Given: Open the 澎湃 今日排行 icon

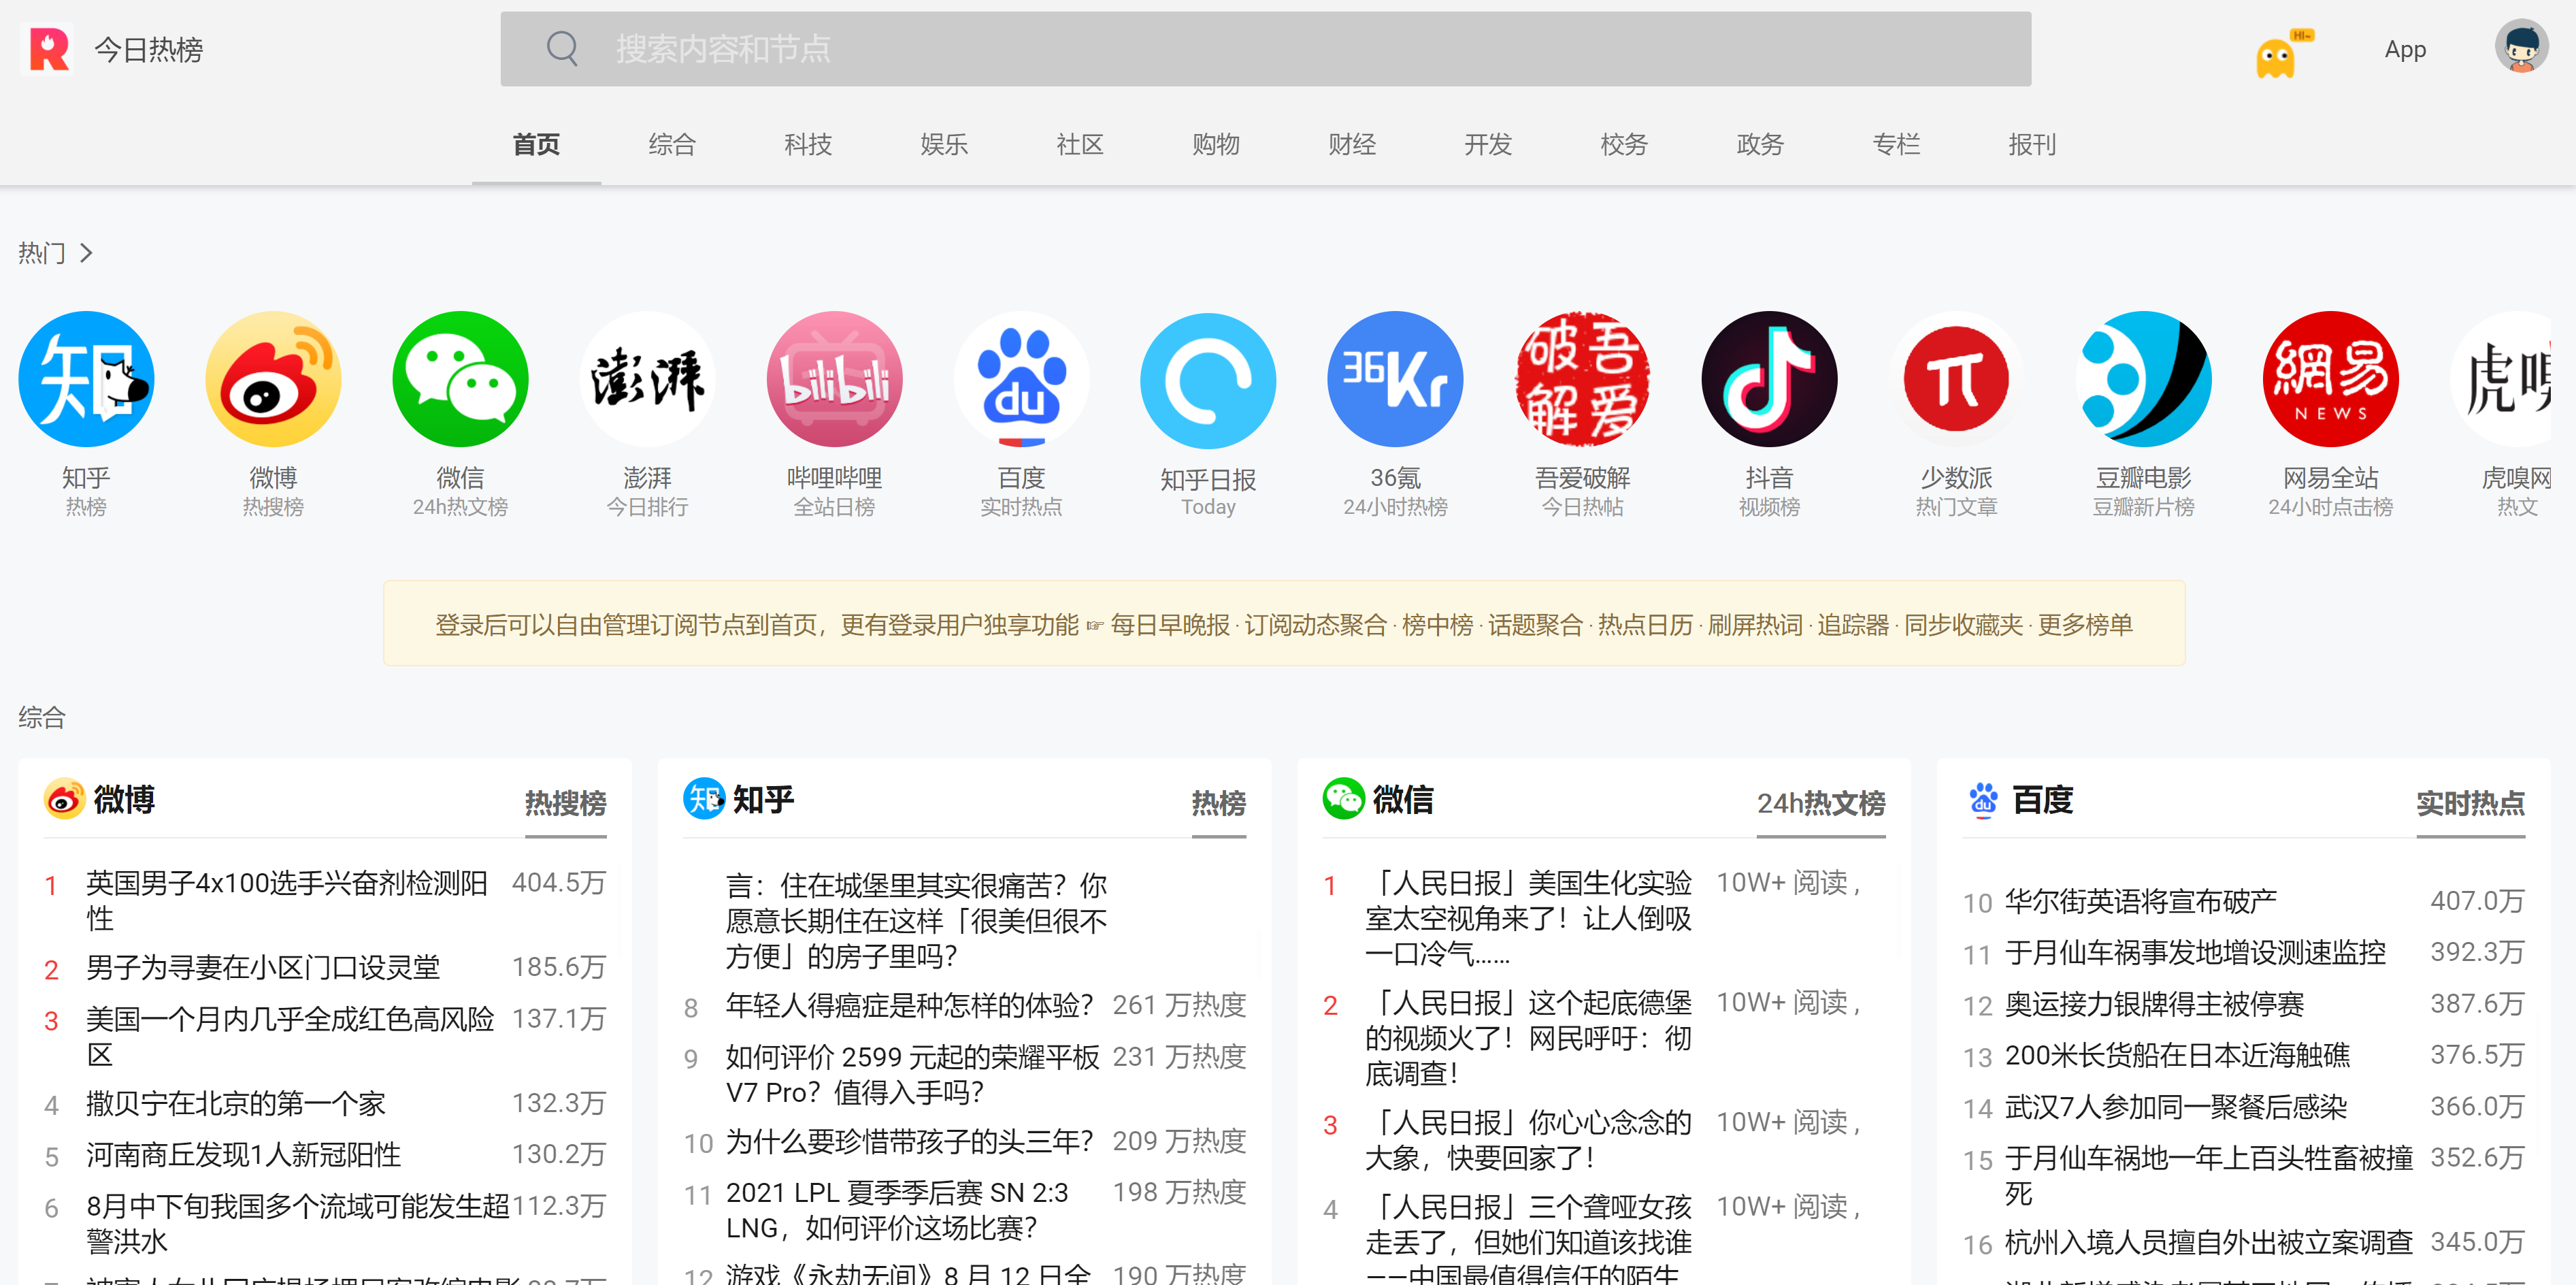Looking at the screenshot, I should click(x=647, y=379).
